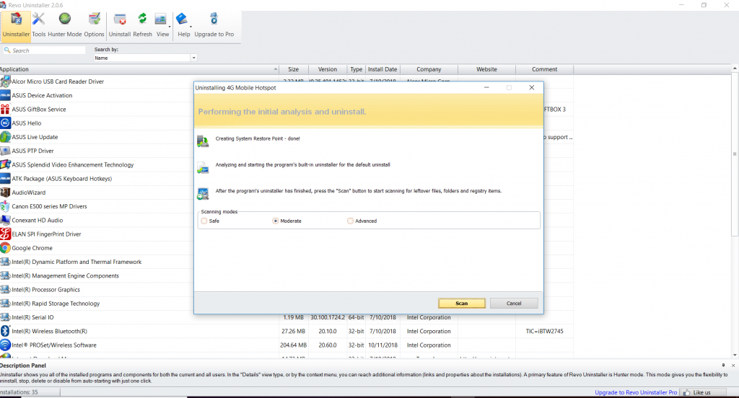Pin the Description Panel
This screenshot has width=739, height=398.
723,366
